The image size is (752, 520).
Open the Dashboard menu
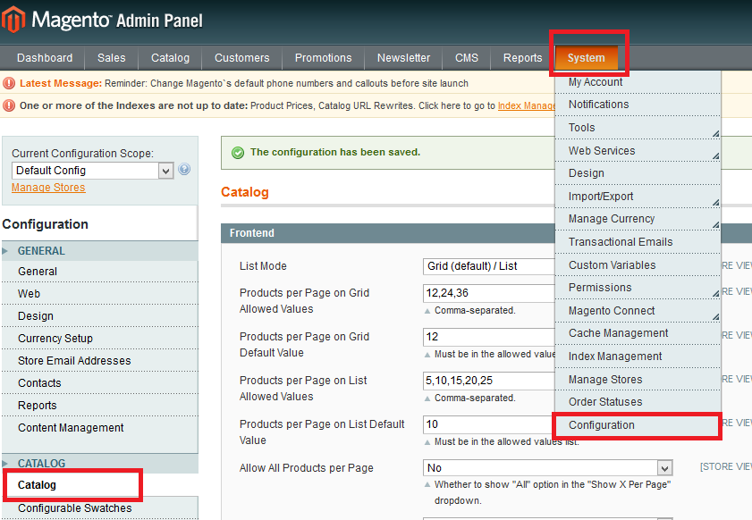45,58
